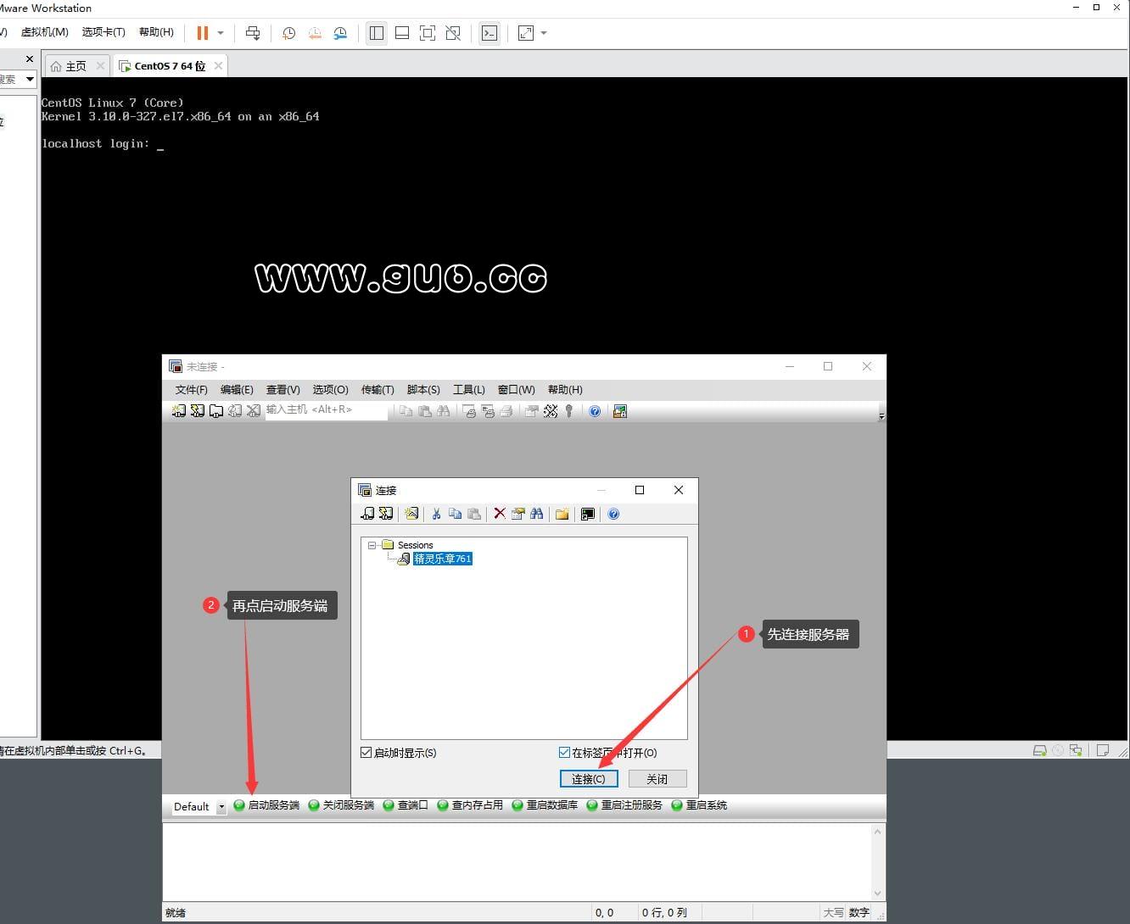Click the new session icon in 连接 dialog
Image resolution: width=1130 pixels, height=924 pixels.
(x=411, y=514)
